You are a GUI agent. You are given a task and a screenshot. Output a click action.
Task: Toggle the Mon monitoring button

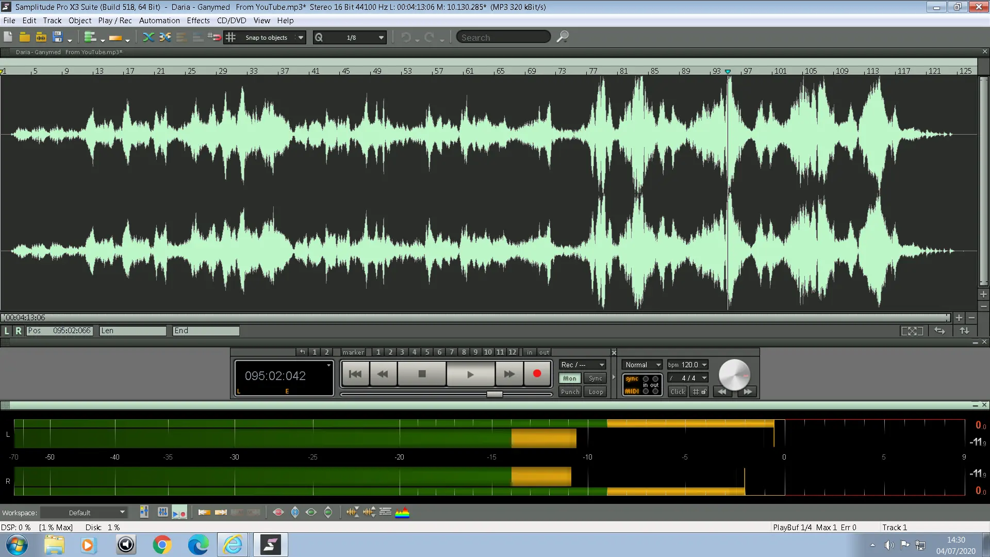pos(570,379)
